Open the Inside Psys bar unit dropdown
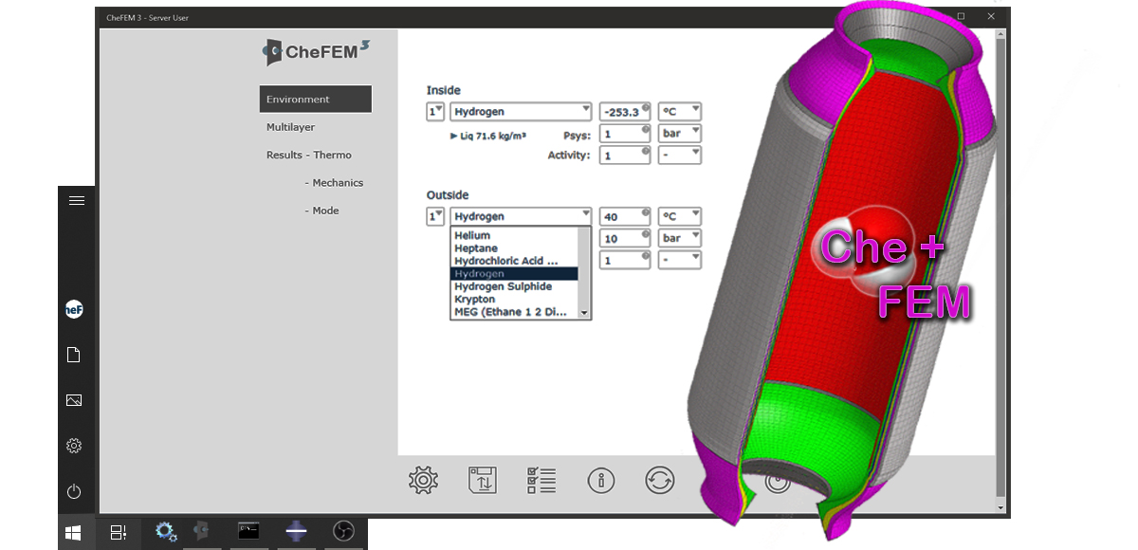 (681, 134)
